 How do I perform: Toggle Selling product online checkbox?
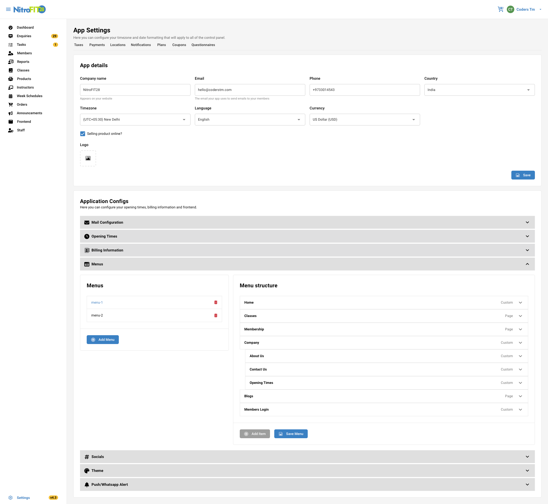83,134
